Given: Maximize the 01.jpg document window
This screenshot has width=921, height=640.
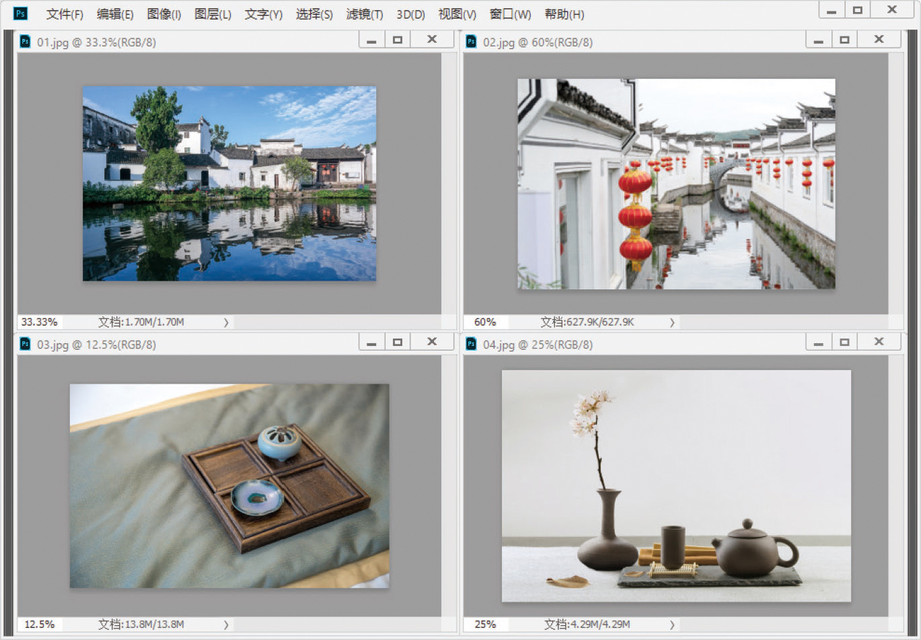Looking at the screenshot, I should (x=398, y=40).
